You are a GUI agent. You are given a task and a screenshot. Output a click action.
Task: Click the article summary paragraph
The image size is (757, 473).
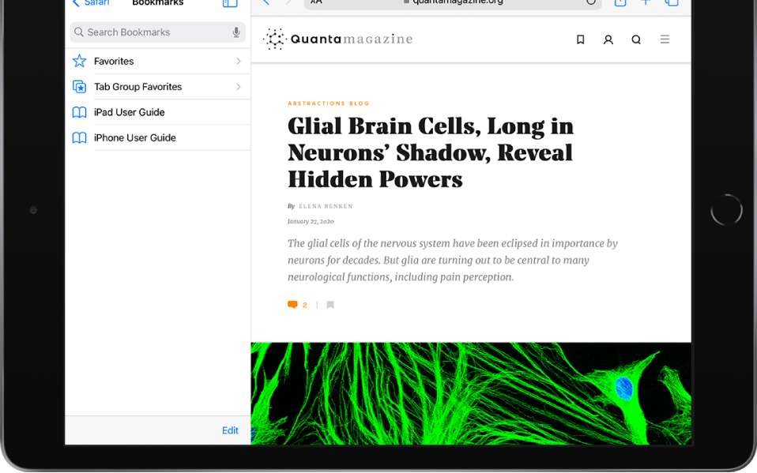click(452, 260)
